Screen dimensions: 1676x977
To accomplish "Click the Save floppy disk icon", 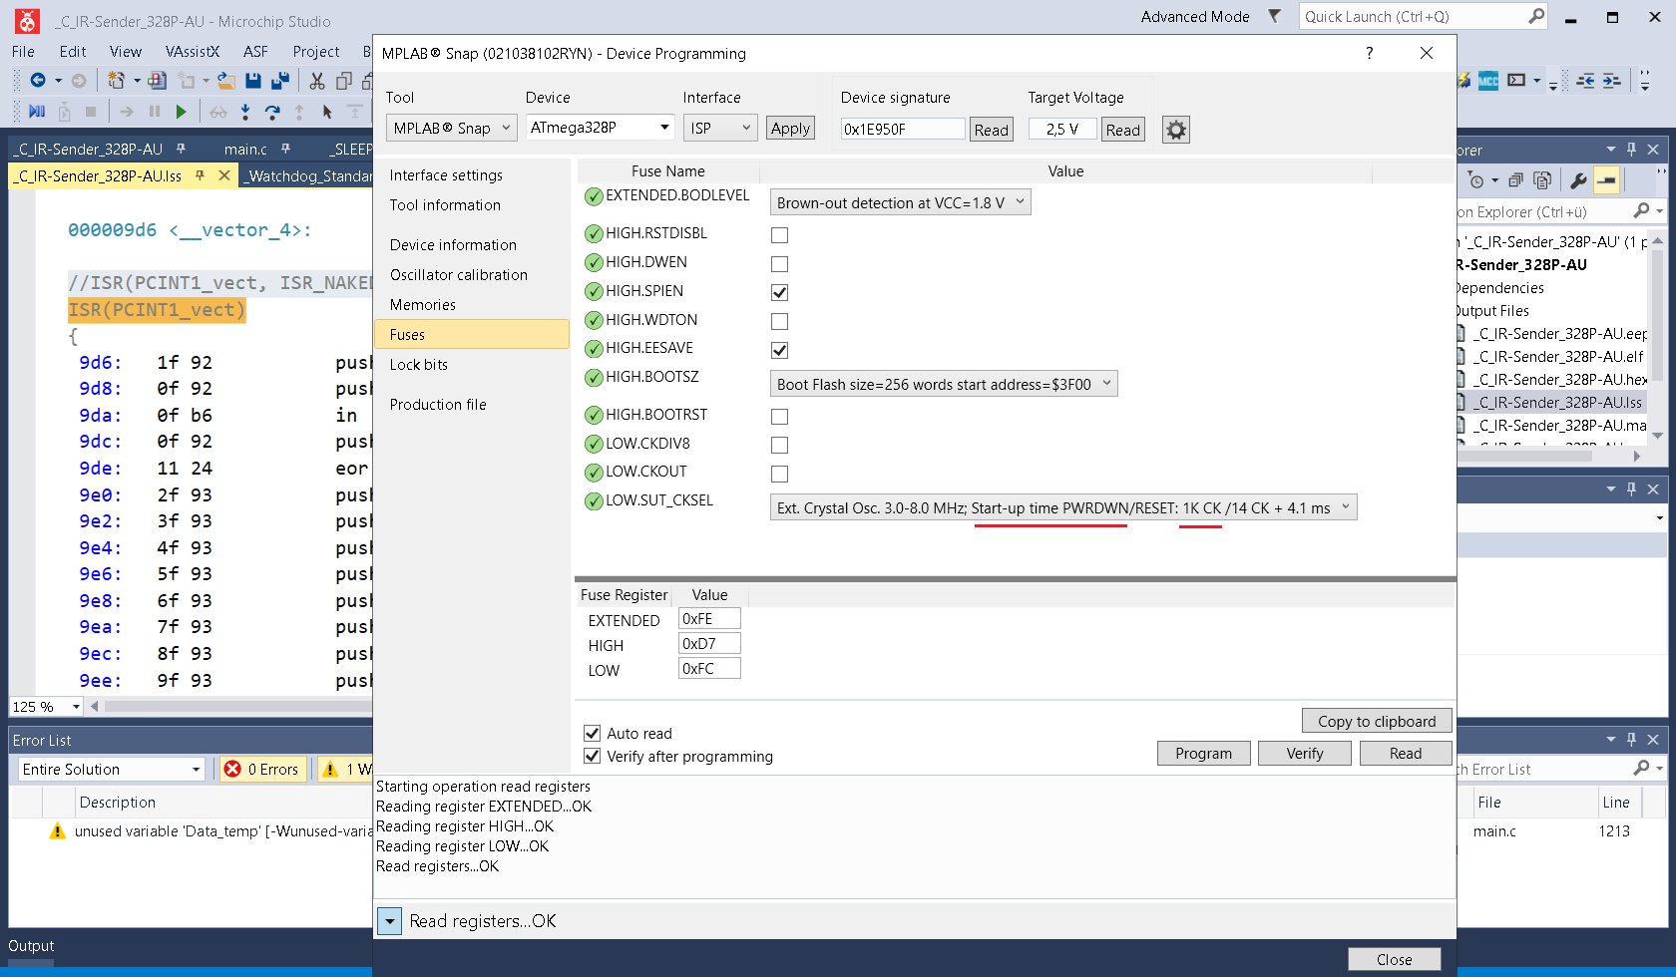I will pyautogui.click(x=253, y=81).
